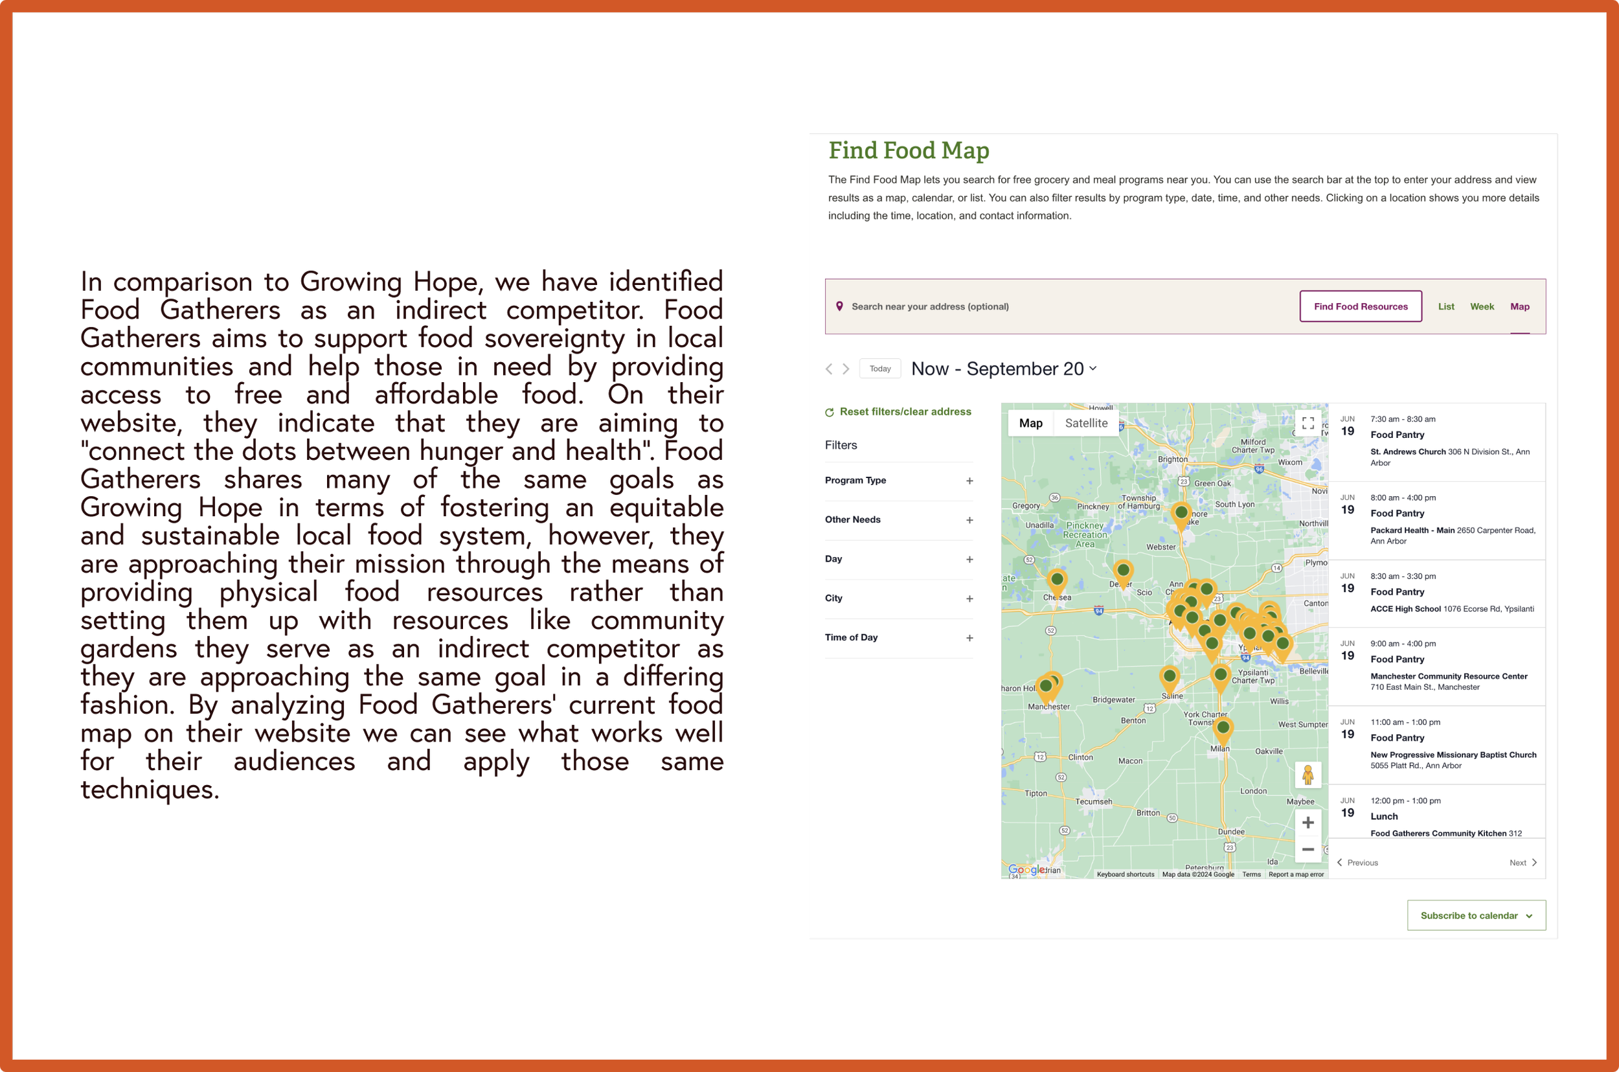Screen dimensions: 1619x1072
Task: Open Street View pegman on the map
Action: tap(1308, 775)
